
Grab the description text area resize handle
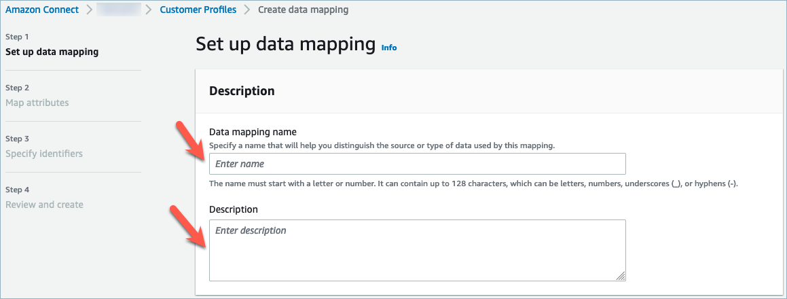pyautogui.click(x=621, y=276)
